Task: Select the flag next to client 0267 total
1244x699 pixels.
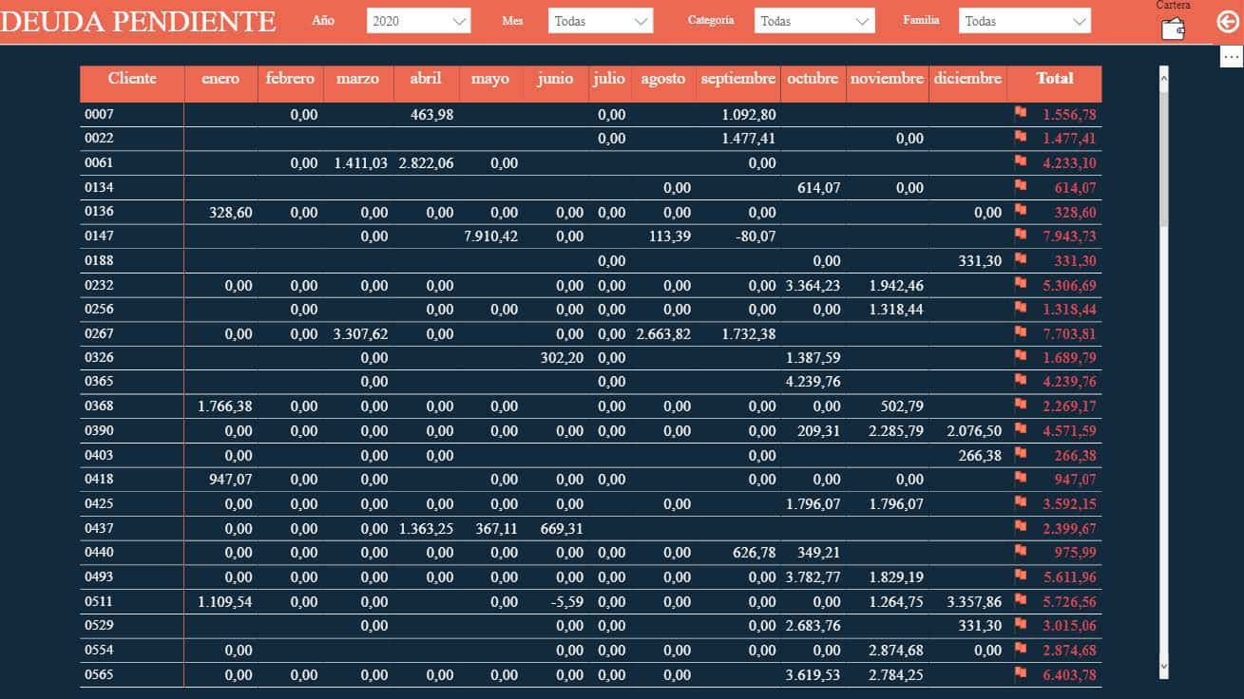Action: tap(1021, 332)
